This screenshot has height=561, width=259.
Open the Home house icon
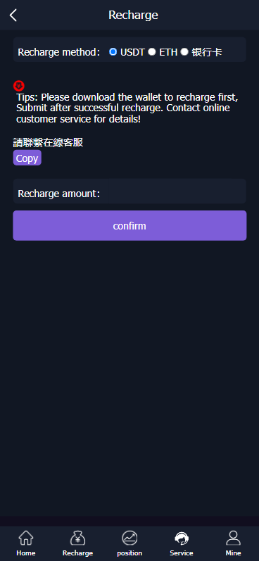[x=26, y=538]
